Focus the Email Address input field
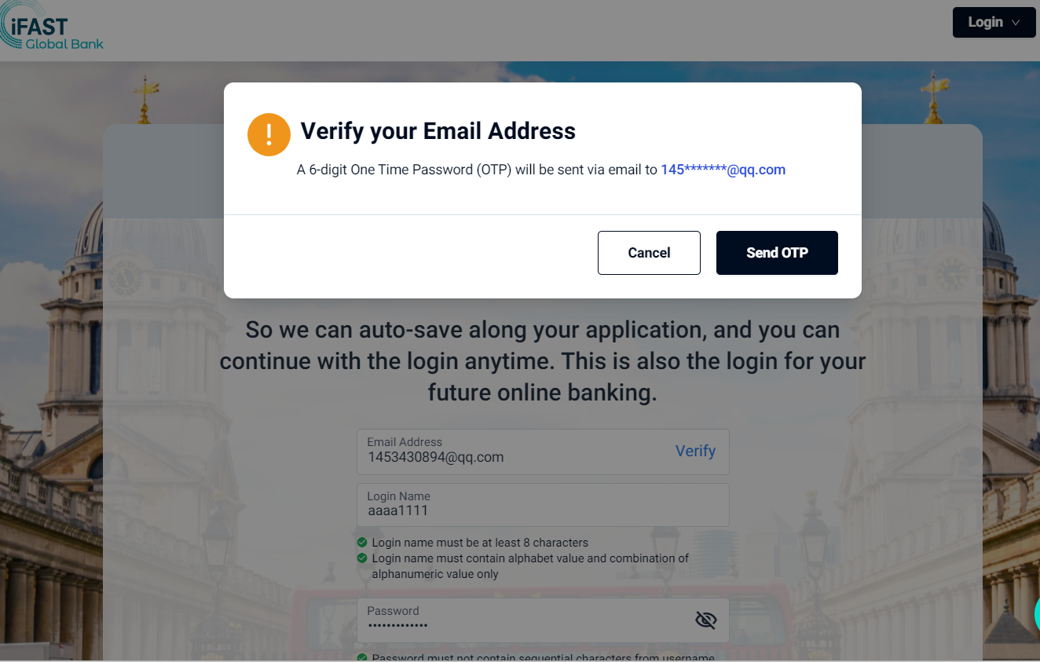 tap(511, 456)
